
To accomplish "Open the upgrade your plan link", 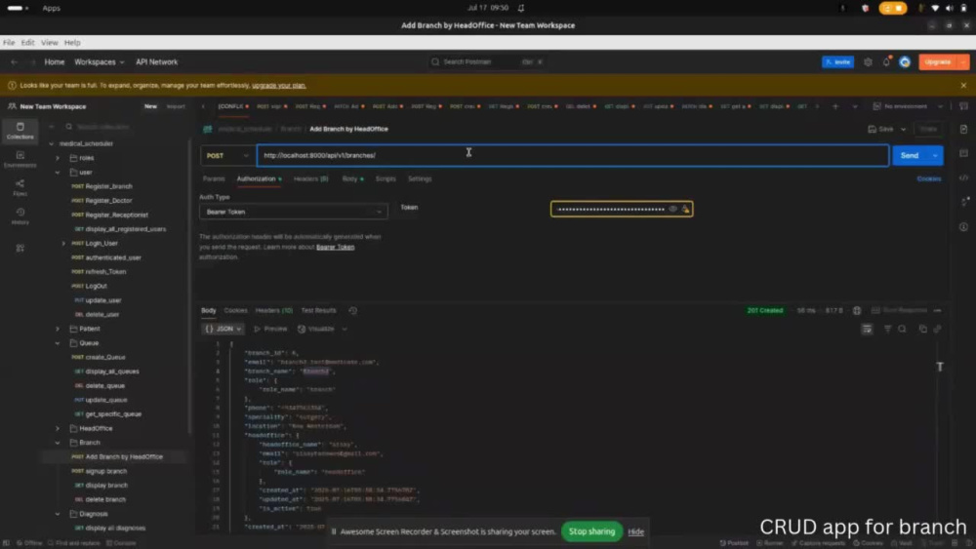I will pos(279,85).
